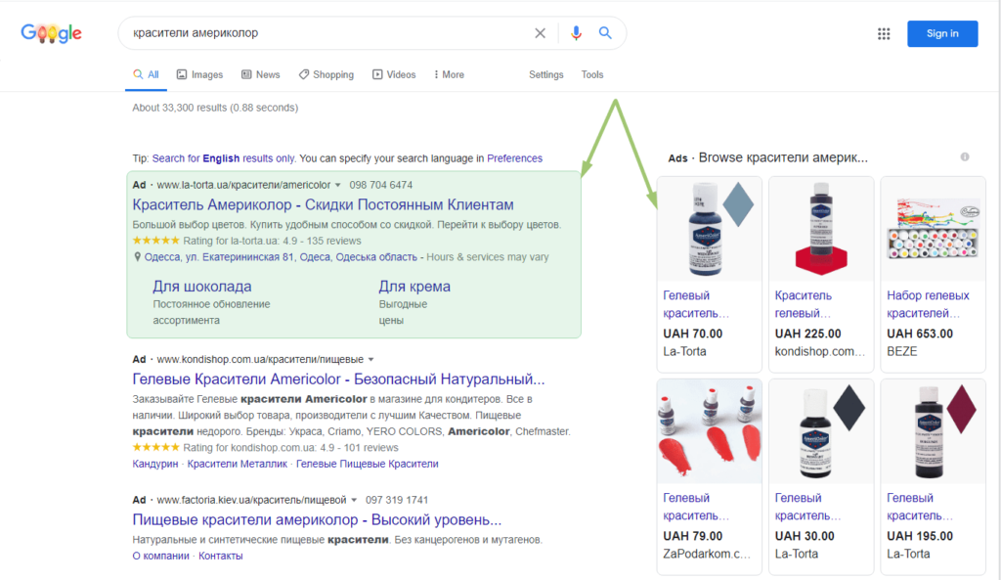Open UAH 225.00 kondishop product image
This screenshot has width=1001, height=580.
(x=821, y=229)
